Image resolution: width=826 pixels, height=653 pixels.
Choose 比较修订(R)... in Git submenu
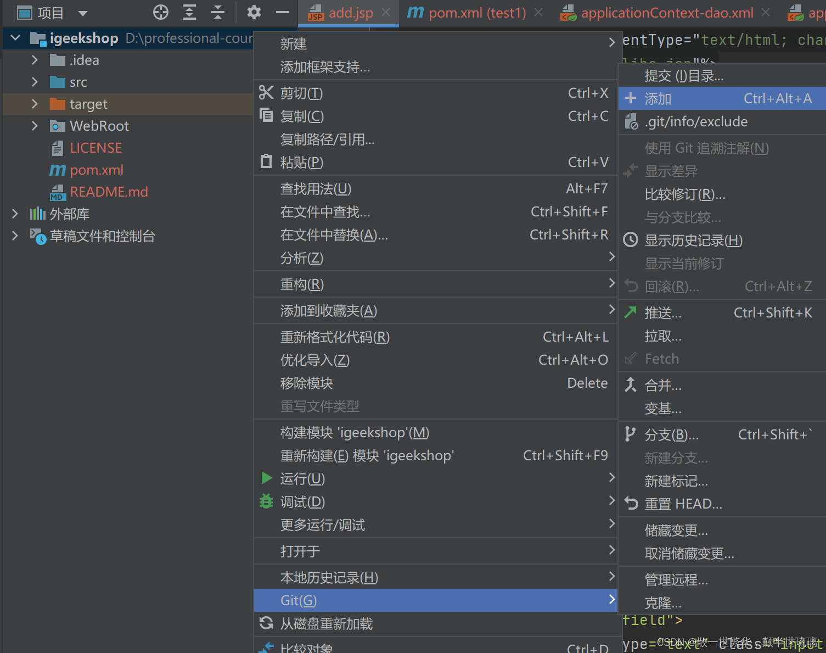click(x=722, y=194)
